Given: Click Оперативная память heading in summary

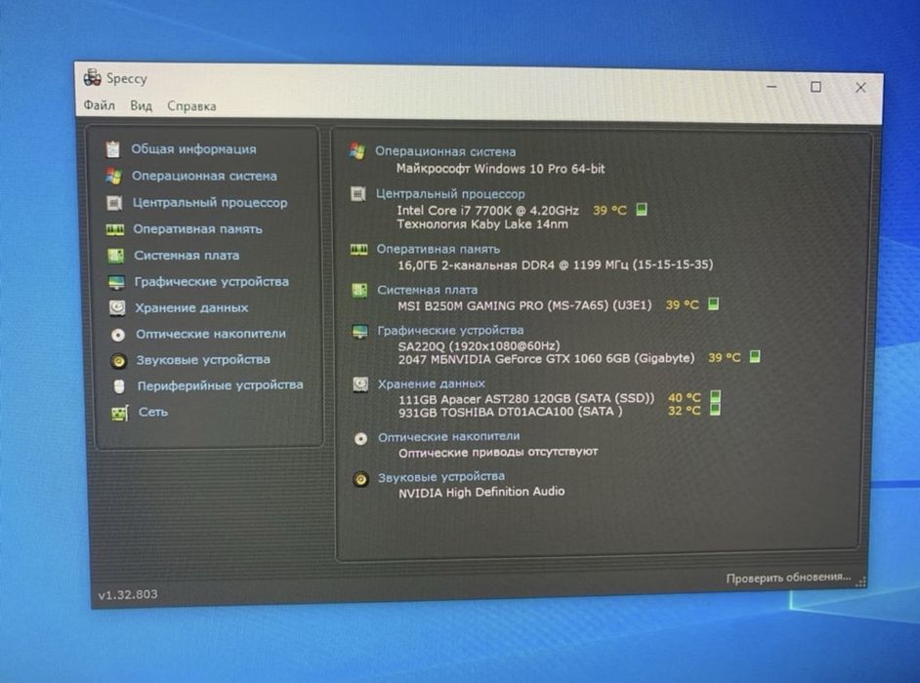Looking at the screenshot, I should 439,249.
